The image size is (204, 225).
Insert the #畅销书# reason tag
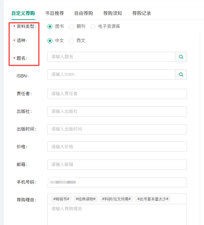[x=61, y=199]
